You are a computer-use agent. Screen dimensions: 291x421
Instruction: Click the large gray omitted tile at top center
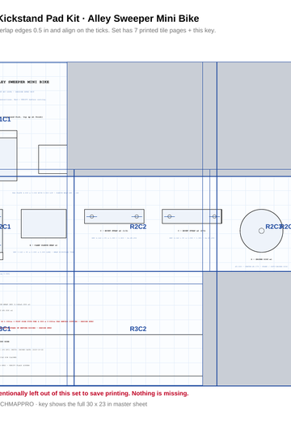(135, 116)
